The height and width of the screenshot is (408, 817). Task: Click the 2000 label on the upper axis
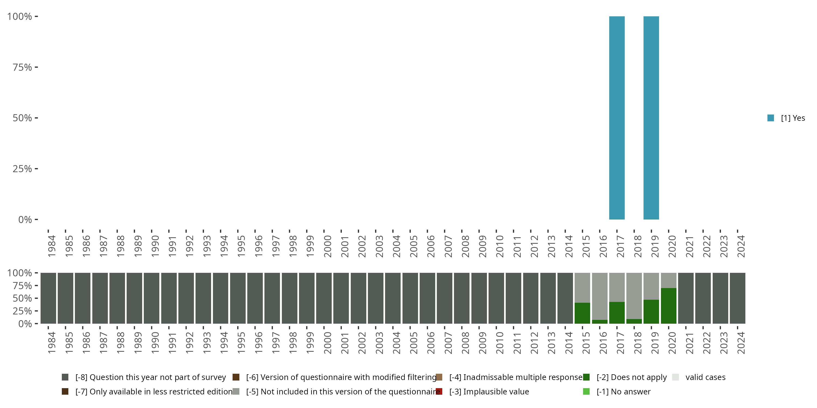[327, 246]
